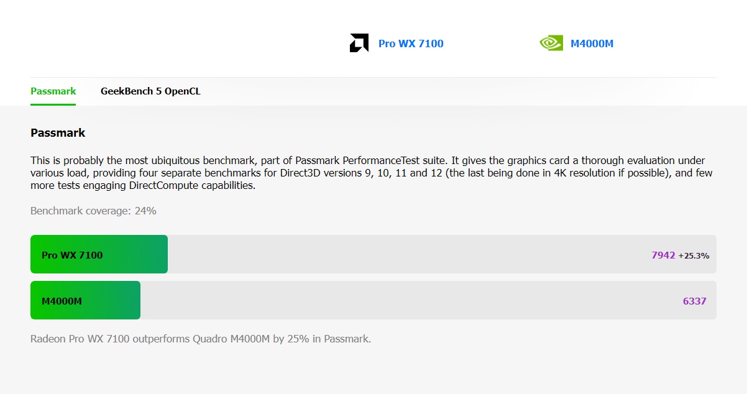Click the 7942 Passmark score

(x=663, y=255)
